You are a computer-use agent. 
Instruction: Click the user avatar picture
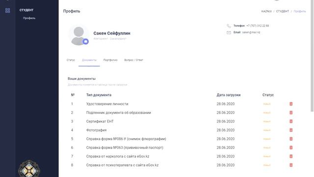[78, 35]
